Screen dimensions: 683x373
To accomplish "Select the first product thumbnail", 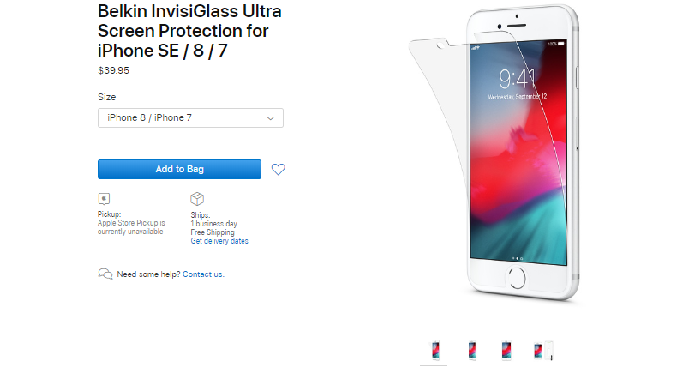I will click(x=434, y=351).
